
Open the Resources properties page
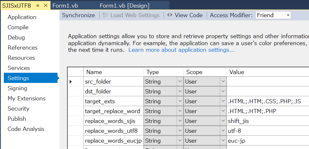click(21, 58)
